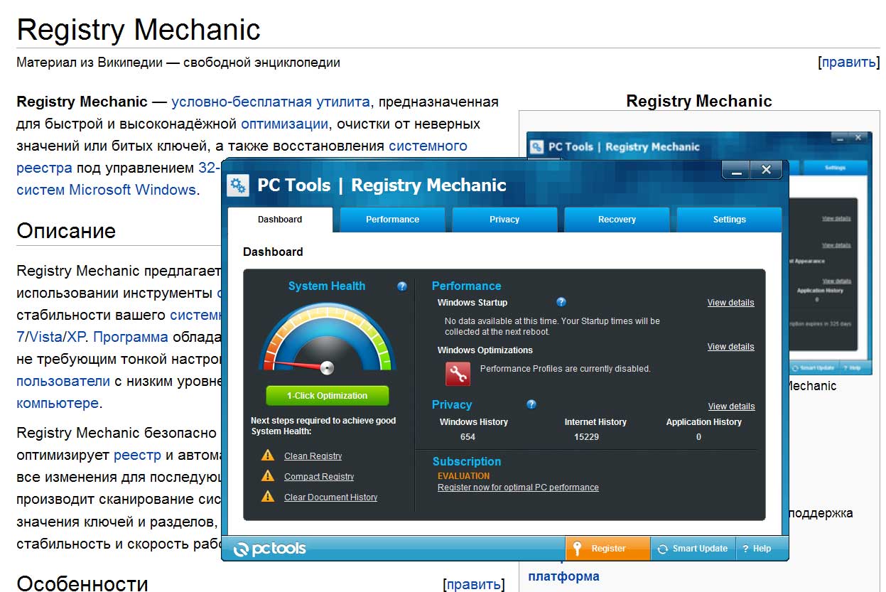
Task: Open the платформа link in the infobox
Action: click(x=563, y=576)
